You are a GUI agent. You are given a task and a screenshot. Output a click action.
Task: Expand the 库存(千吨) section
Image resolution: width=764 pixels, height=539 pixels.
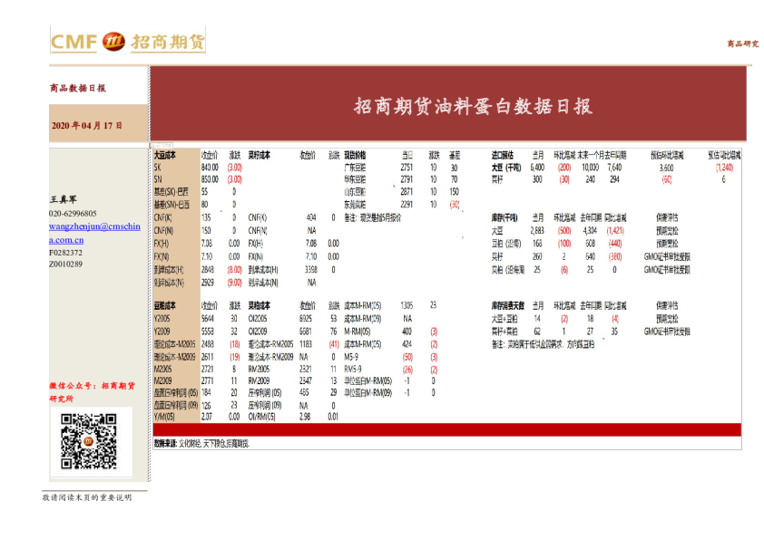point(504,218)
